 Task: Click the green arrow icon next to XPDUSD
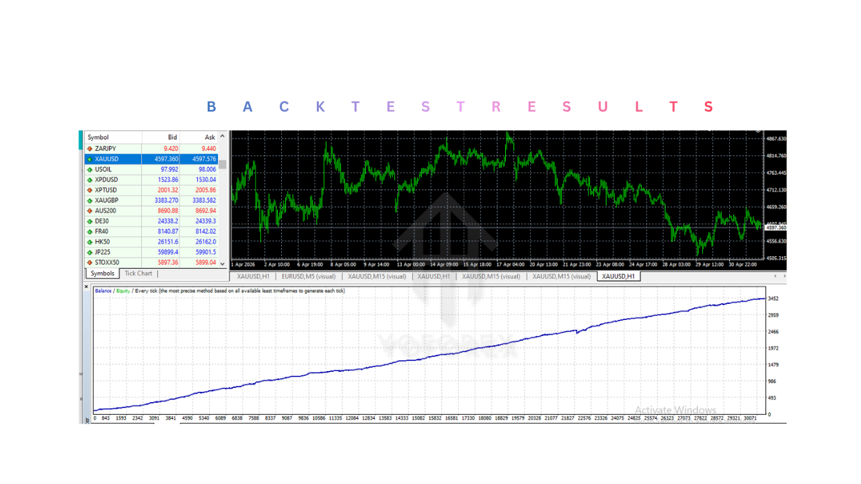coord(89,180)
